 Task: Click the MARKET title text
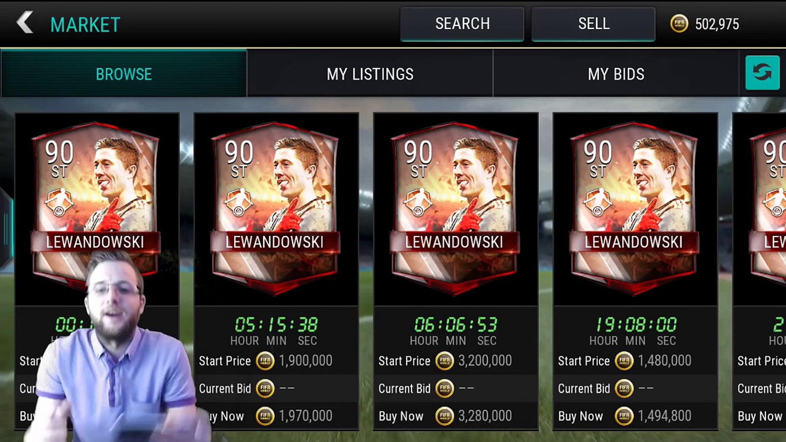(85, 25)
